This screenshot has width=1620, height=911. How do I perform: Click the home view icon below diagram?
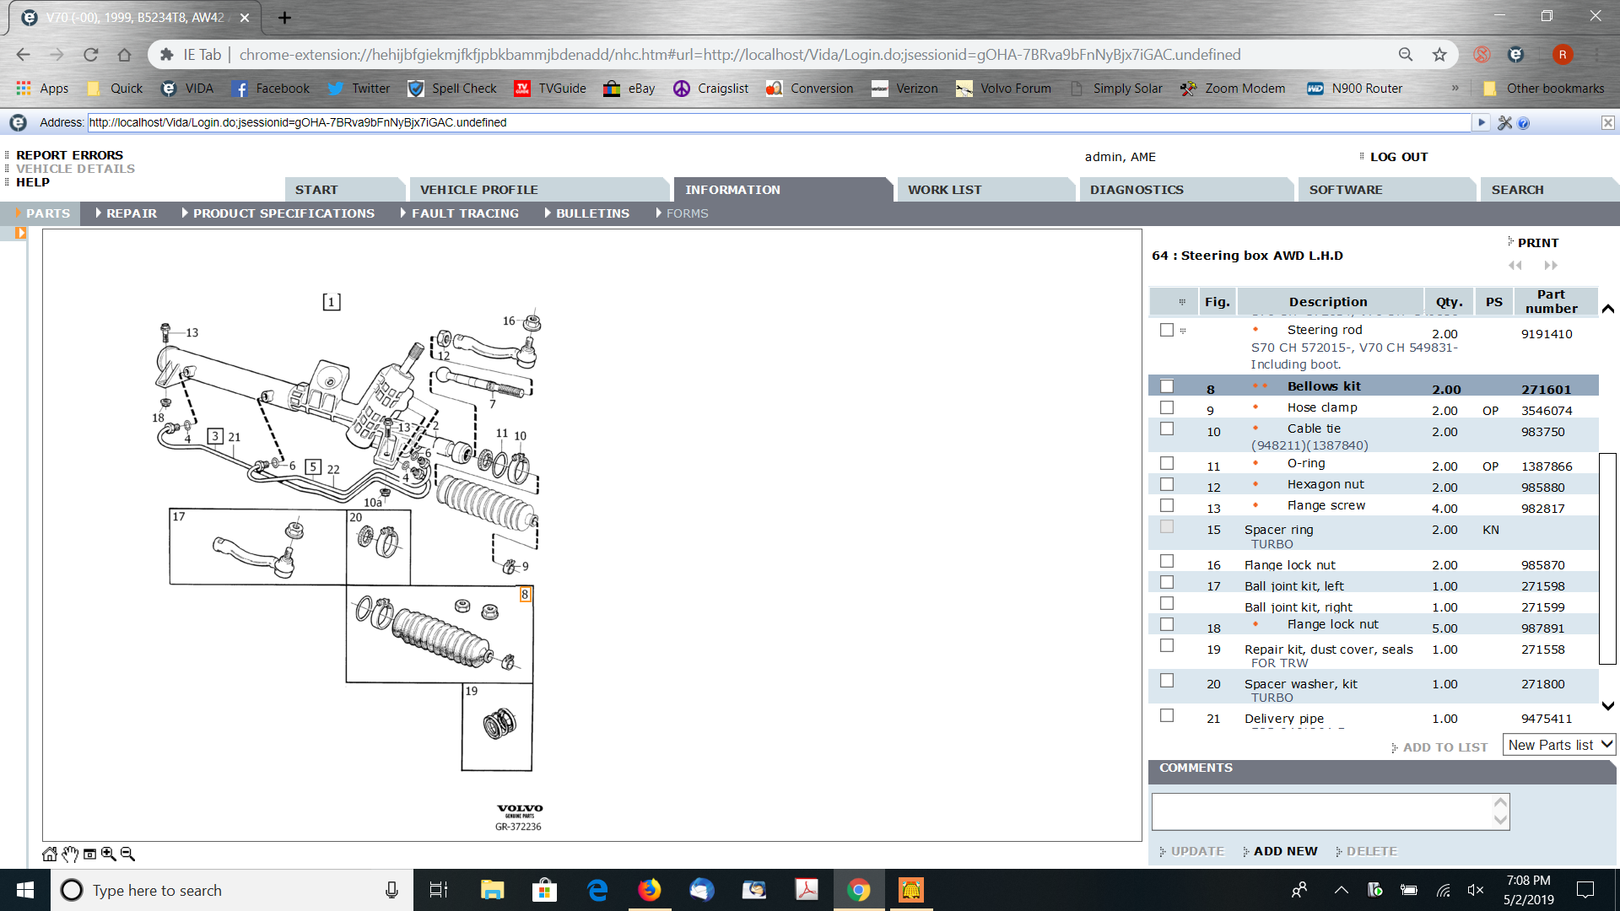[x=50, y=854]
